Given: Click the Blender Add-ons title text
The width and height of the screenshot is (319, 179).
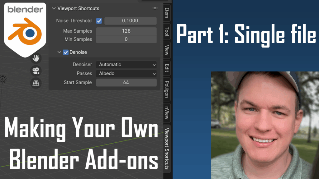Looking at the screenshot, I should pyautogui.click(x=84, y=159).
